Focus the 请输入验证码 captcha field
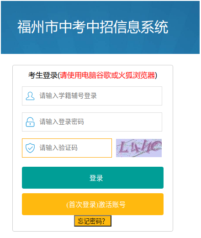Viewport: 201px width, 238px height. 67,148
